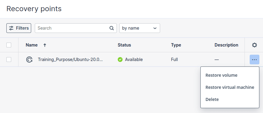This screenshot has height=113, width=263.
Task: Click the Type column header
Action: [176, 45]
